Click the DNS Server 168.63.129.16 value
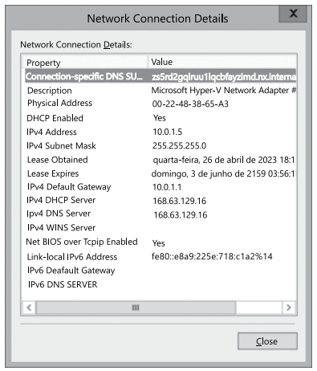This screenshot has height=371, width=317. [x=181, y=214]
